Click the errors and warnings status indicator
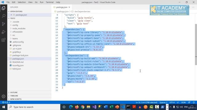 click(x=6, y=102)
